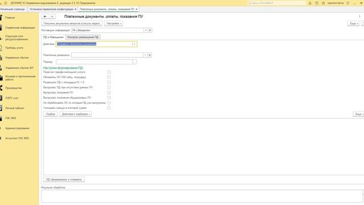Open the Период selection ellipsis button

(x=134, y=62)
